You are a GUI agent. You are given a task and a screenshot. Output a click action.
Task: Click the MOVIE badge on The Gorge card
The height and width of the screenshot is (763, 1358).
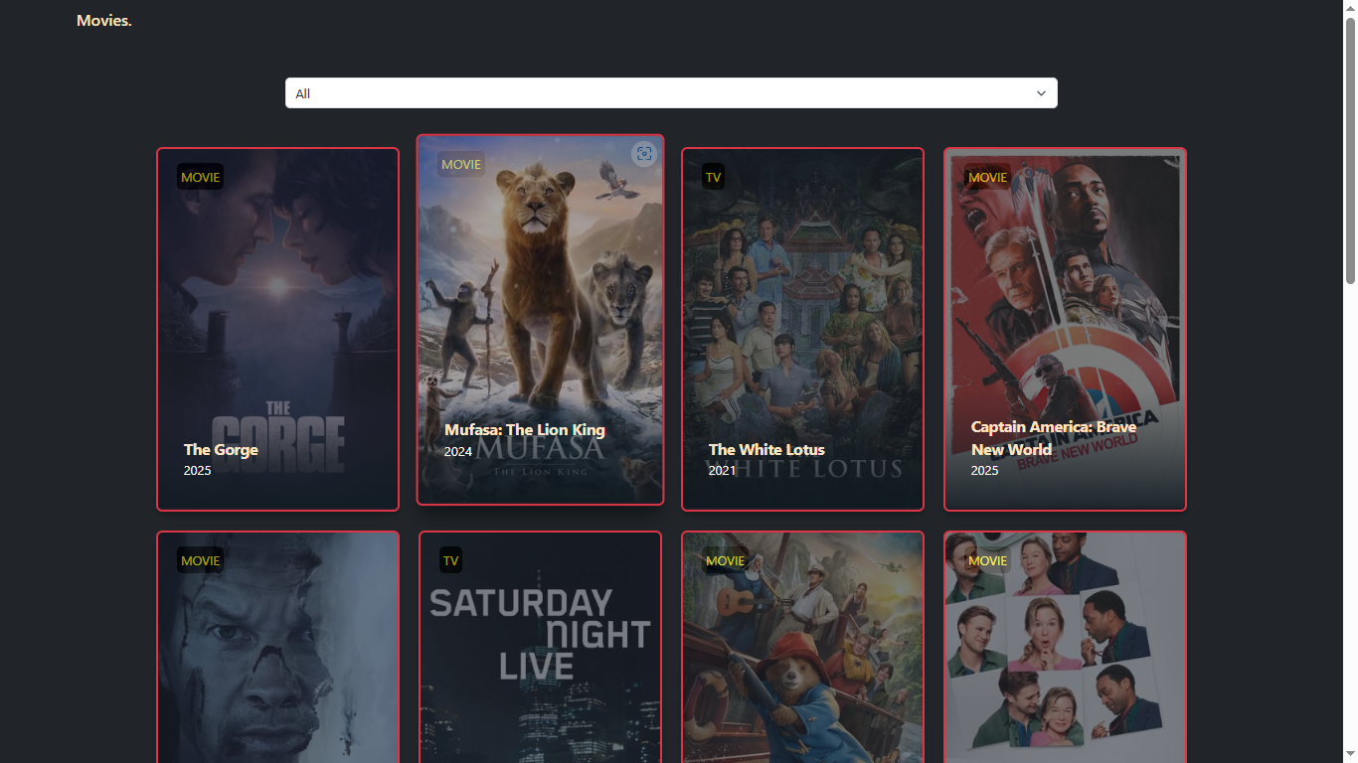coord(200,177)
